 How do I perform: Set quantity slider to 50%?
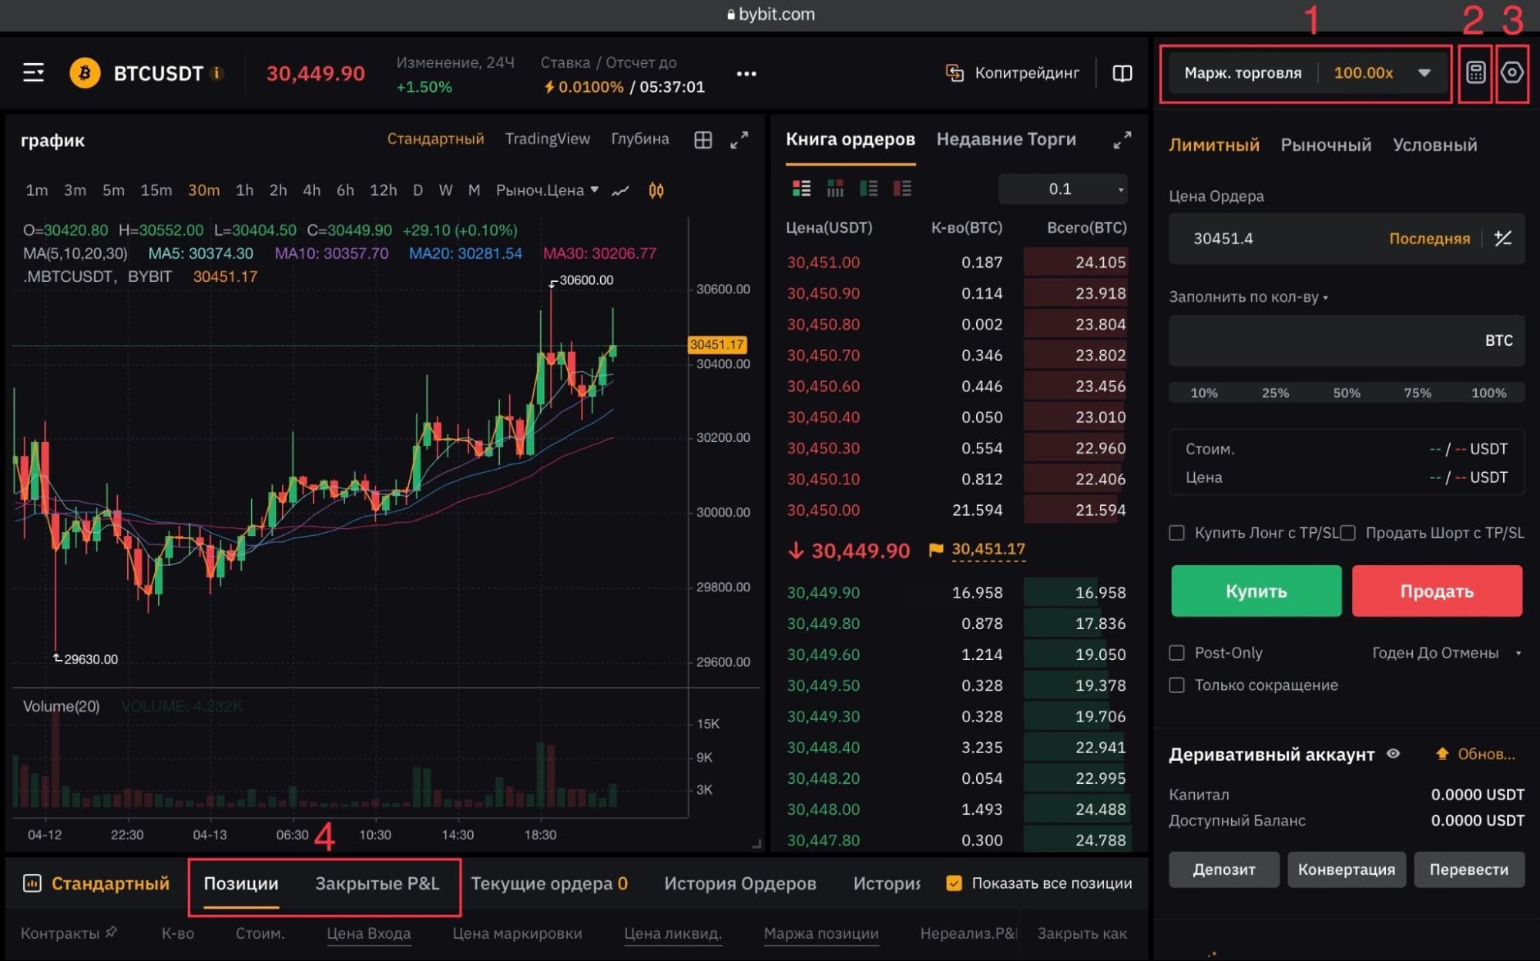pyautogui.click(x=1347, y=393)
